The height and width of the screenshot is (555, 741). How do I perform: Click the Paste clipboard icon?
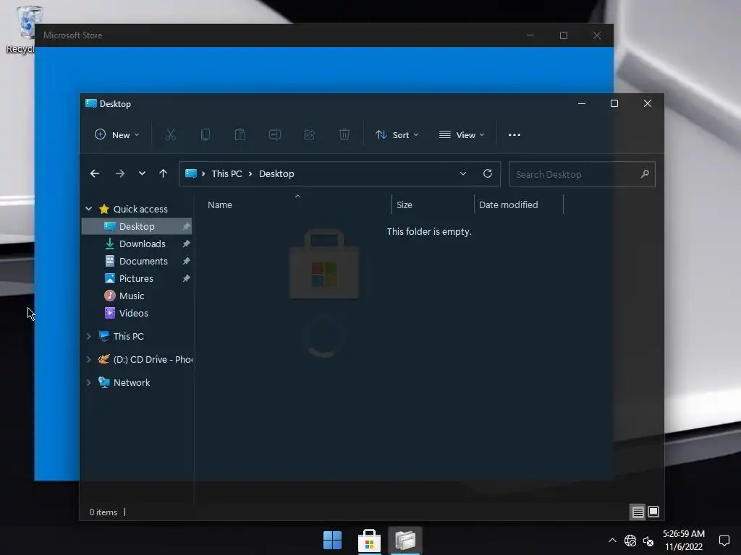click(240, 135)
